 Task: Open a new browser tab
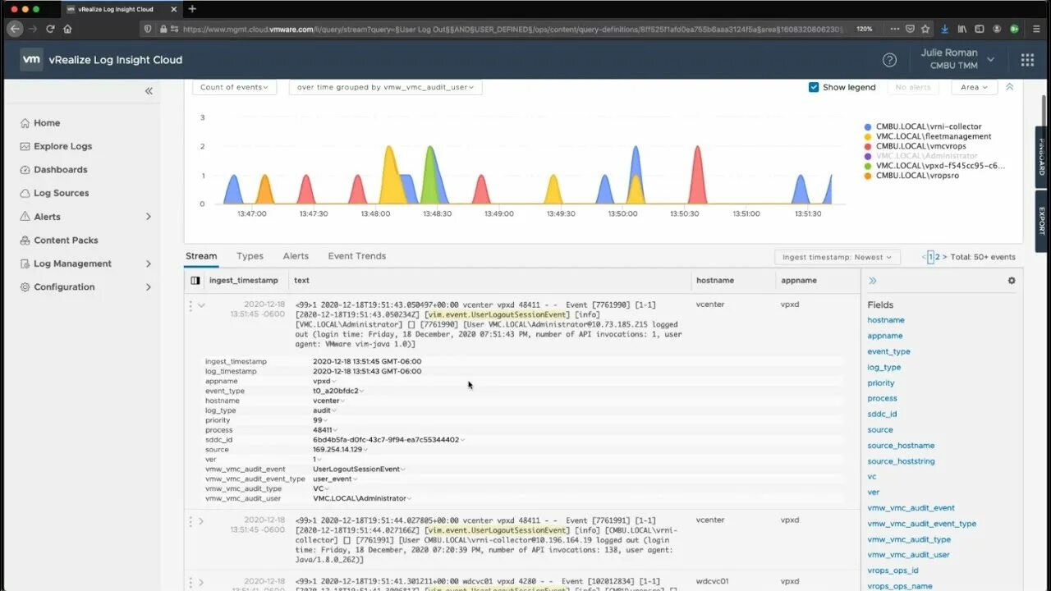[x=192, y=9]
